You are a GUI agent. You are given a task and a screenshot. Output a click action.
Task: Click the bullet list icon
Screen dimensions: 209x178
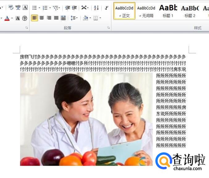[x=34, y=8]
